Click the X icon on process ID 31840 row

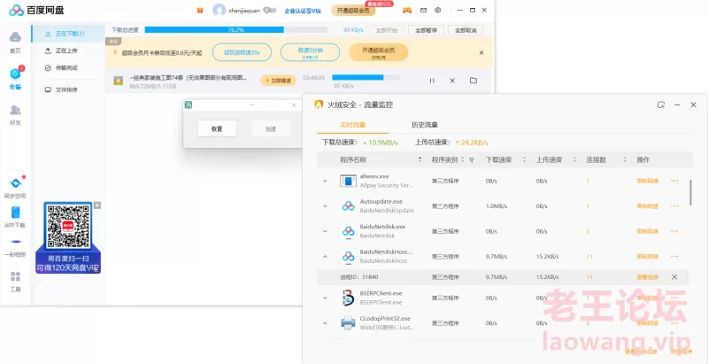tap(674, 277)
